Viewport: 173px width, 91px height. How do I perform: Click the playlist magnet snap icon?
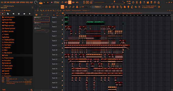pyautogui.click(x=38, y=11)
